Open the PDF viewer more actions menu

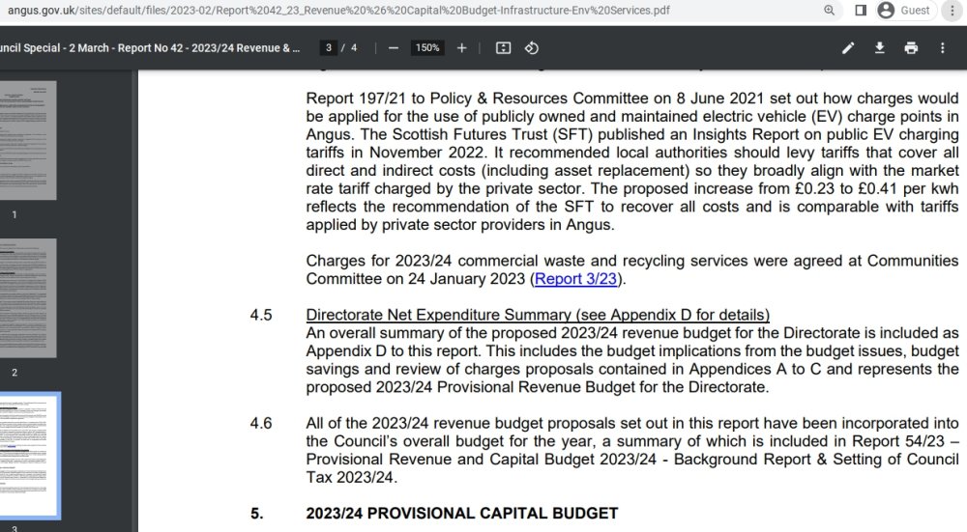[x=942, y=48]
